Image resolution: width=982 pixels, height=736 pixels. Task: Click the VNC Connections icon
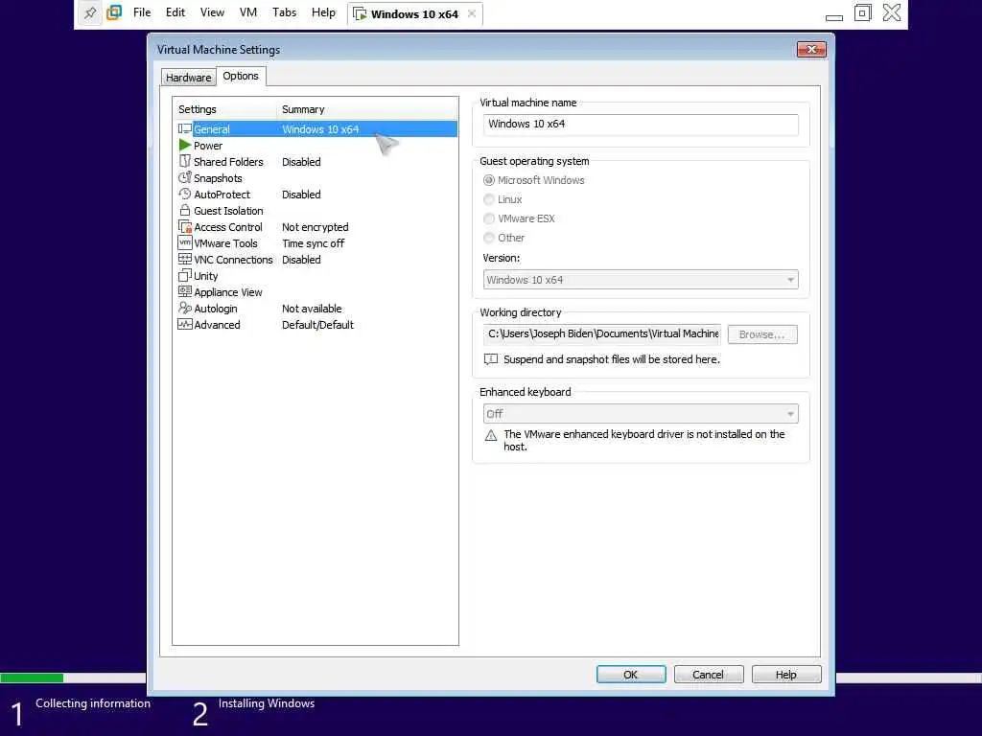[x=185, y=259]
